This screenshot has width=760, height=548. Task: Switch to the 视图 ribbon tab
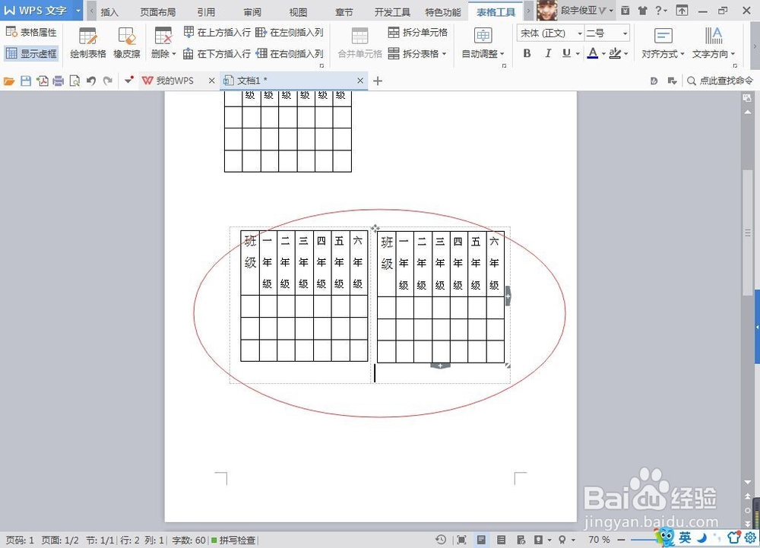[x=298, y=12]
